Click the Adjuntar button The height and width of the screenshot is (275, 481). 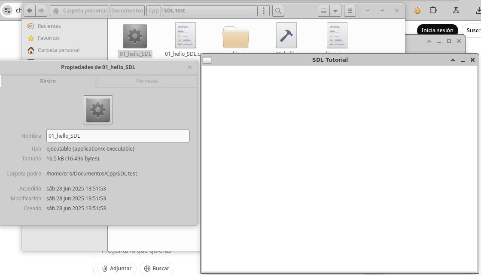[x=117, y=268]
